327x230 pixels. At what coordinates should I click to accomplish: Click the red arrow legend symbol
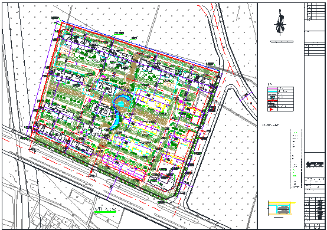coord(272,109)
